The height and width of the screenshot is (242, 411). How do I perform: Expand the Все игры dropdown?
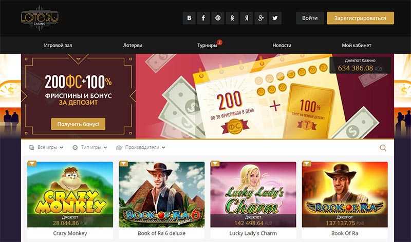click(x=46, y=148)
